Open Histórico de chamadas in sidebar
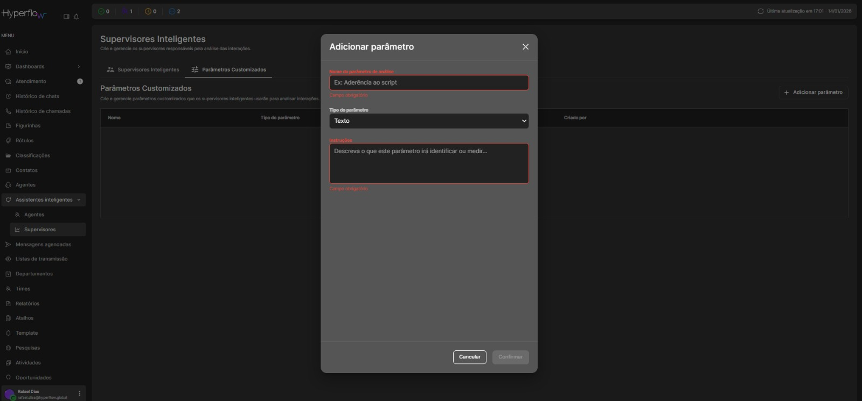 pyautogui.click(x=43, y=111)
